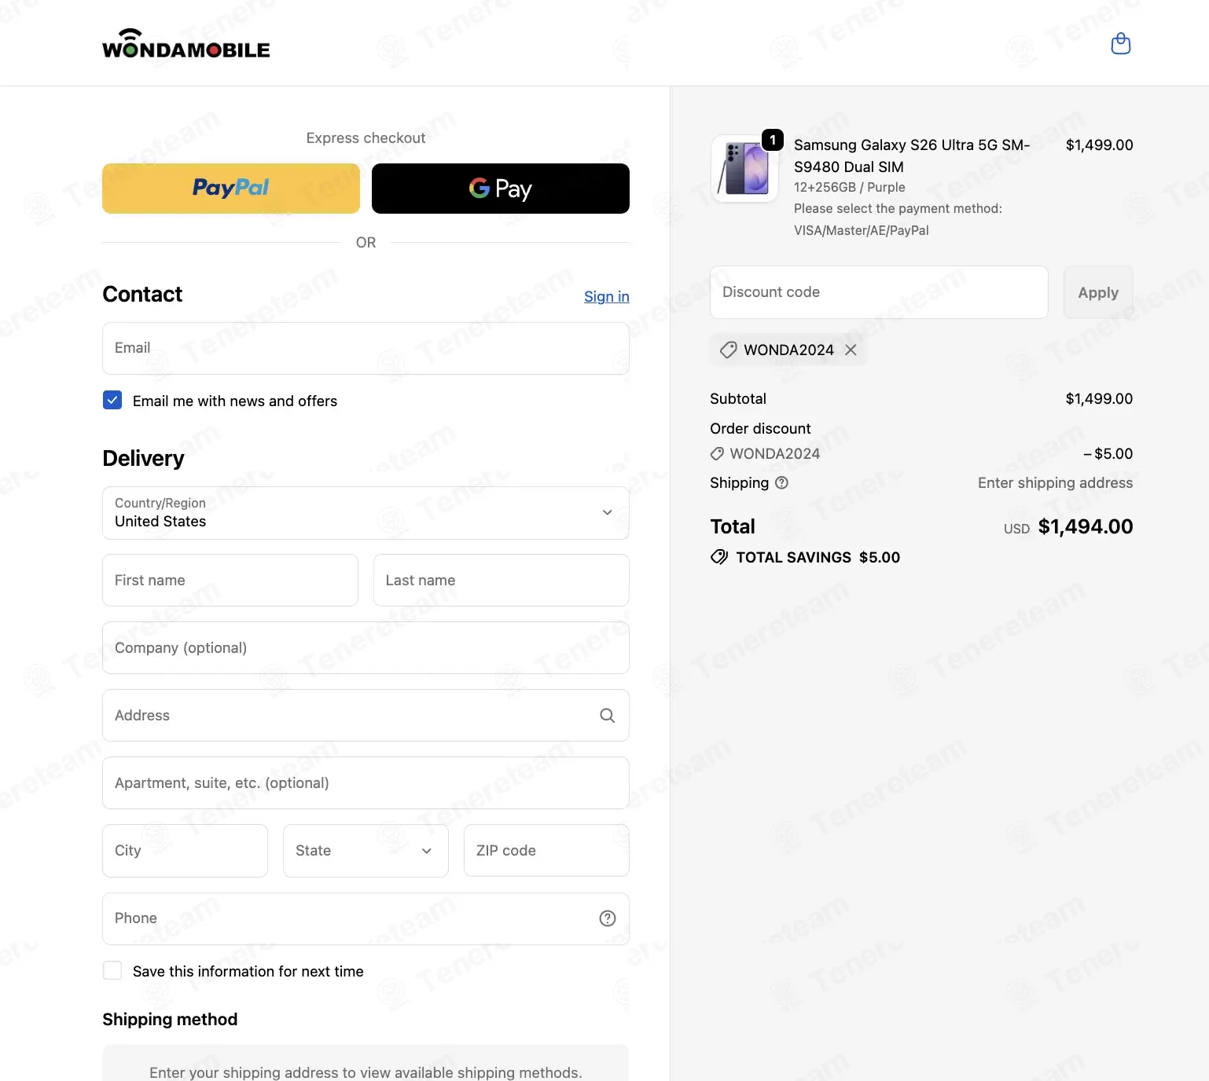Click the Discount code input field
This screenshot has height=1081, width=1209.
879,292
